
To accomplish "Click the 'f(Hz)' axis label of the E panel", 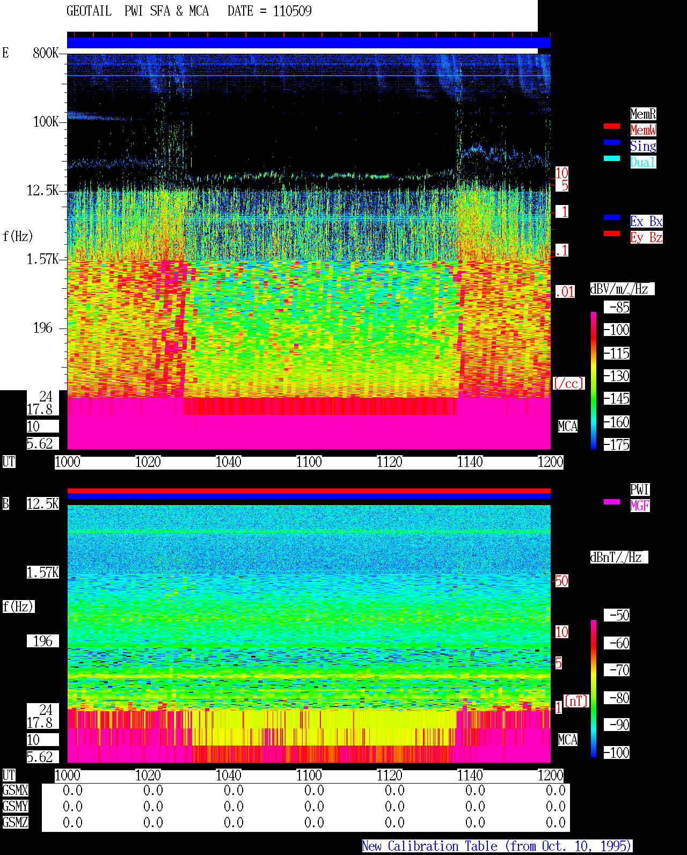I will 18,236.
